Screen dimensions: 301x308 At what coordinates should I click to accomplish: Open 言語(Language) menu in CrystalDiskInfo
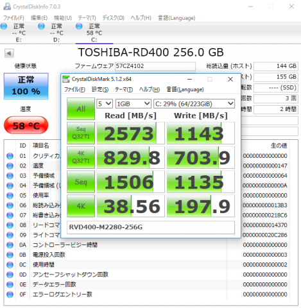[176, 18]
